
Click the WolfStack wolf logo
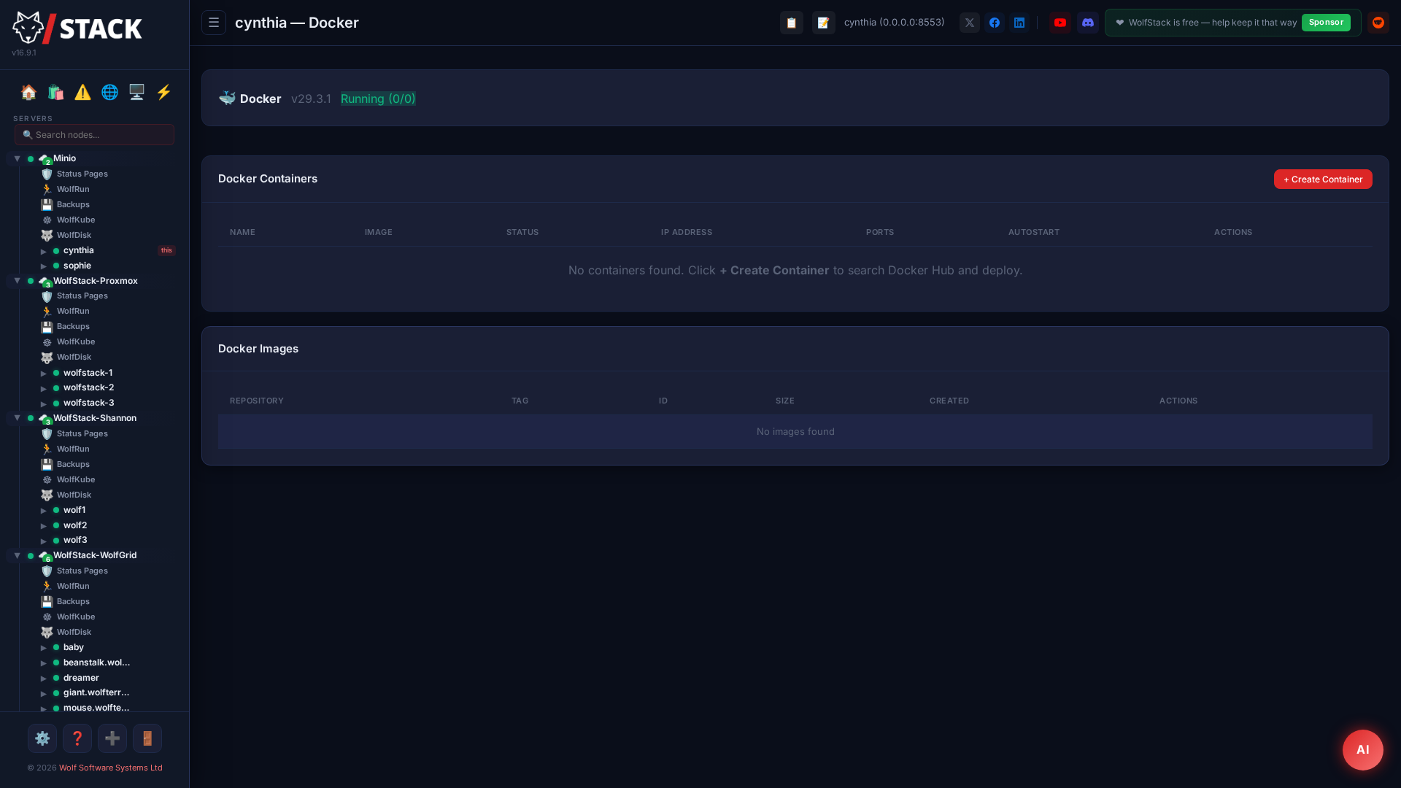tap(77, 28)
